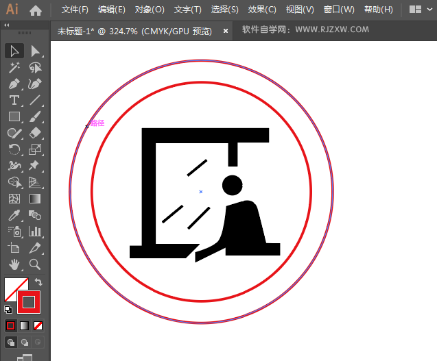This screenshot has height=361, width=437.
Task: Activate the Zoom magnifier tool
Action: coord(35,264)
